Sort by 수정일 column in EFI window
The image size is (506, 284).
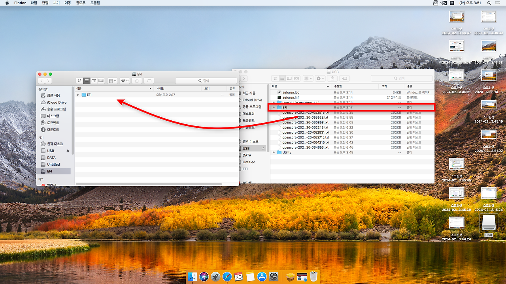coord(178,89)
